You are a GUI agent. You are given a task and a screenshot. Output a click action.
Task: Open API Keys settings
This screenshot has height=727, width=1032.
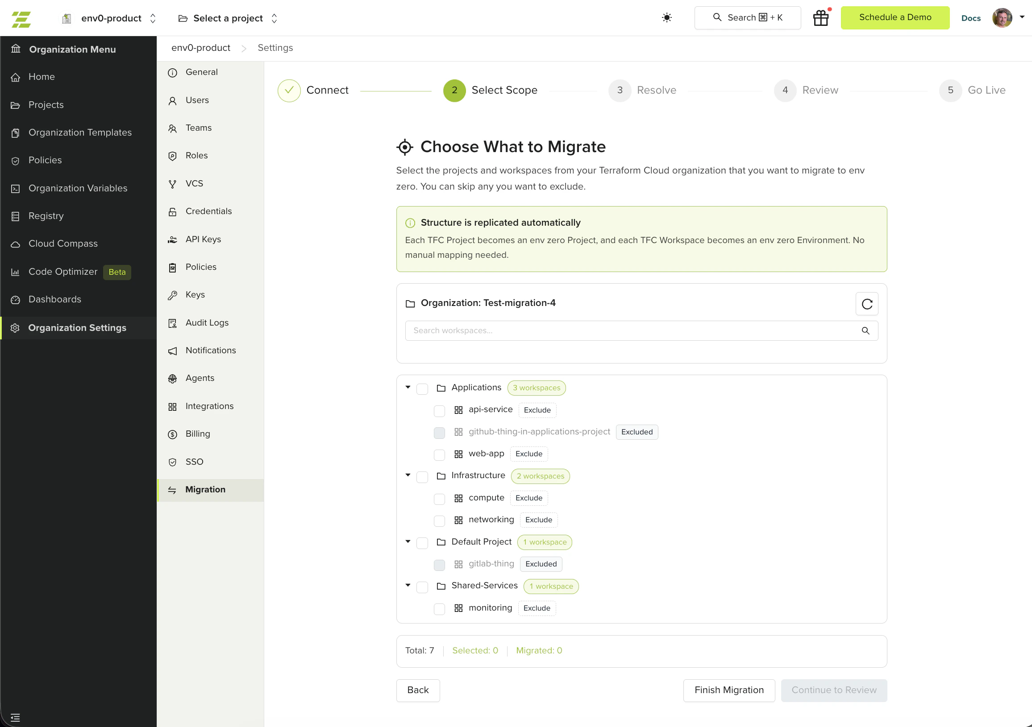(x=202, y=239)
